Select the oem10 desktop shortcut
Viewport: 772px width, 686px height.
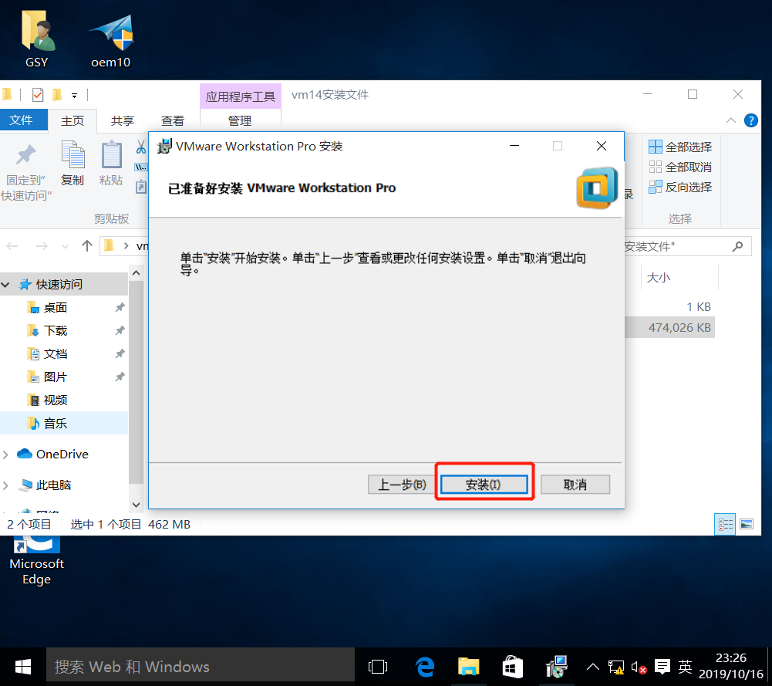click(111, 40)
